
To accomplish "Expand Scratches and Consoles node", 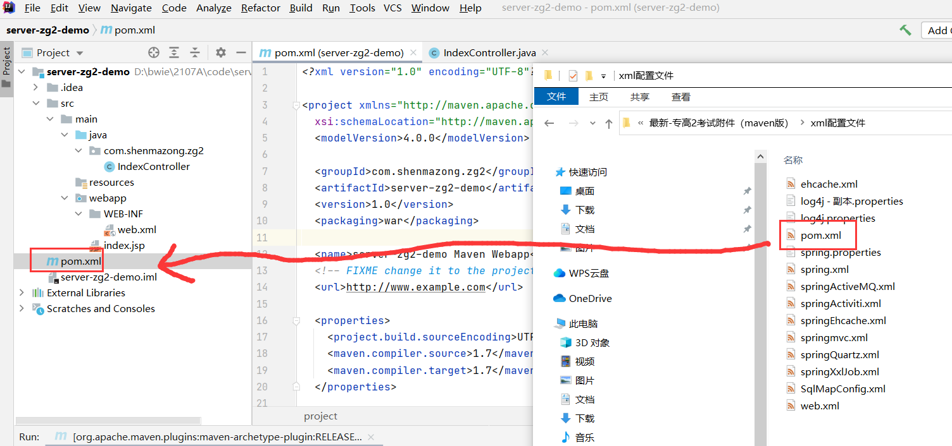I will (22, 309).
